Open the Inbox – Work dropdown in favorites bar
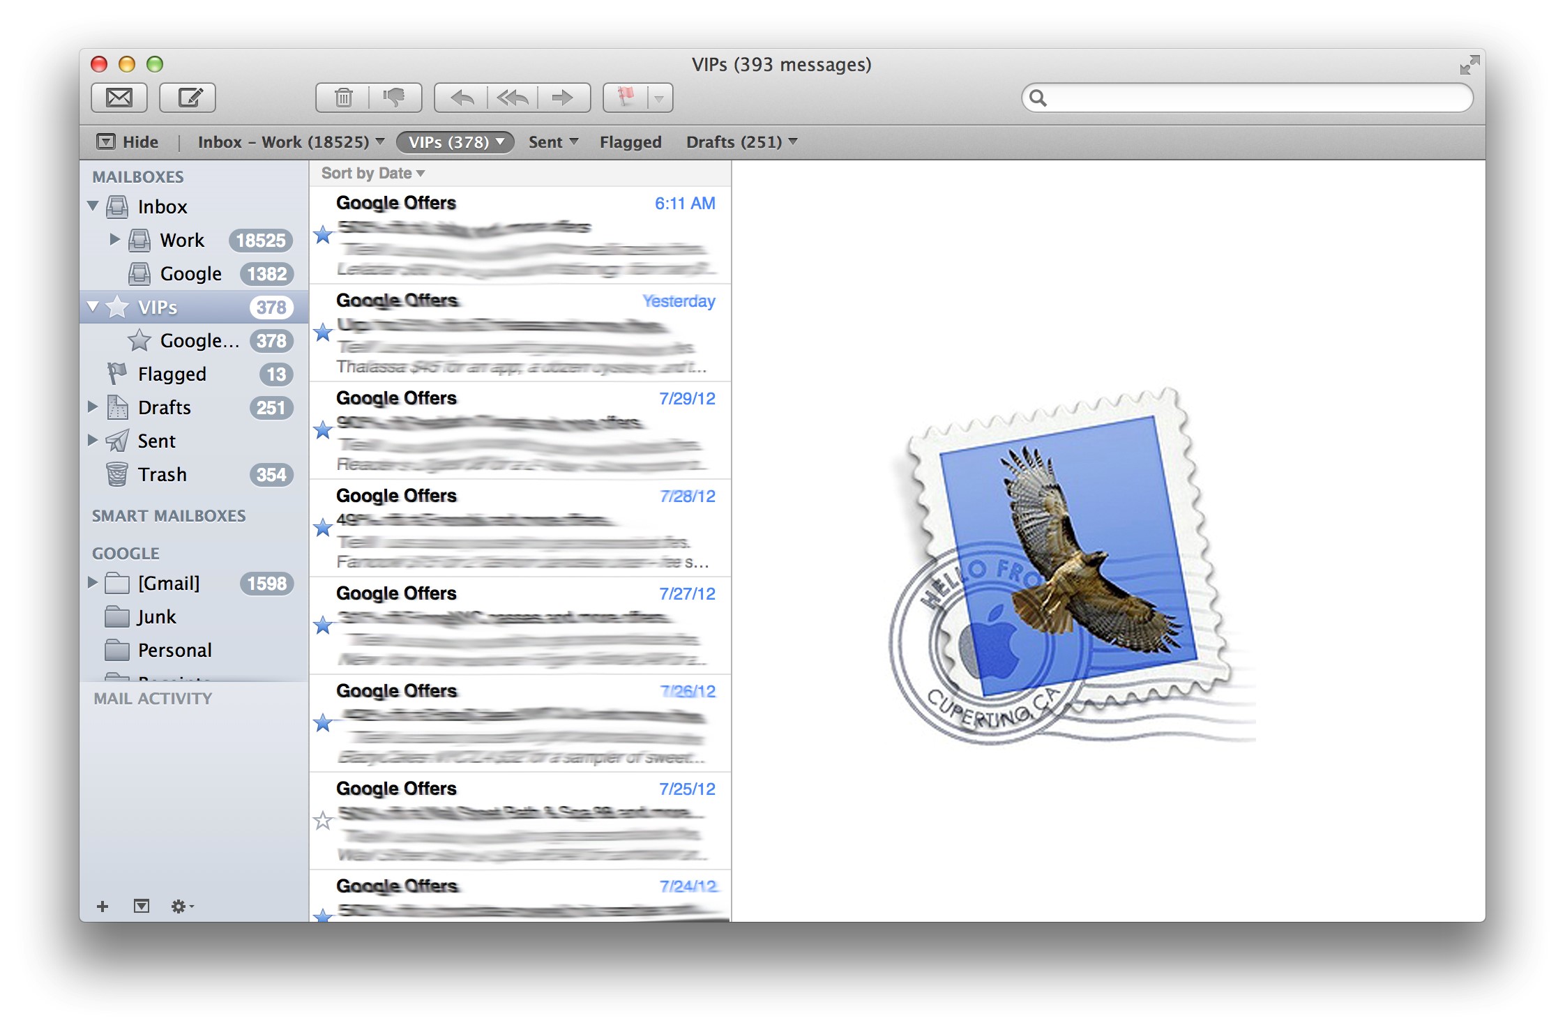This screenshot has height=1032, width=1565. pos(289,142)
